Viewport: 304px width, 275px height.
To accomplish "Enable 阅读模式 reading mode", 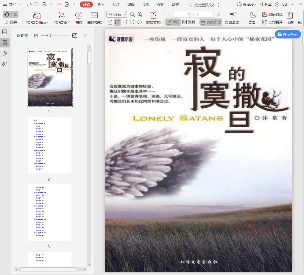I will click(94, 18).
